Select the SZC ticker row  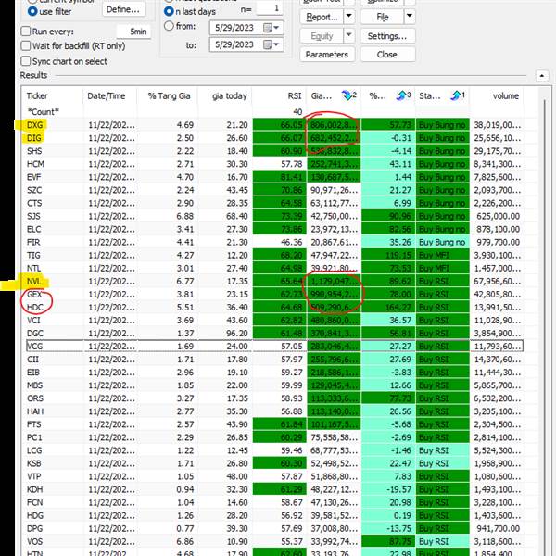coord(273,190)
